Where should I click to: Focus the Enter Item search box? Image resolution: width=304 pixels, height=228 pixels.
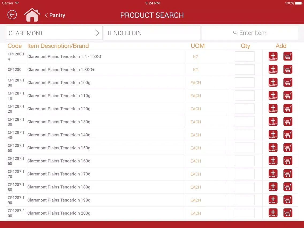click(x=250, y=33)
